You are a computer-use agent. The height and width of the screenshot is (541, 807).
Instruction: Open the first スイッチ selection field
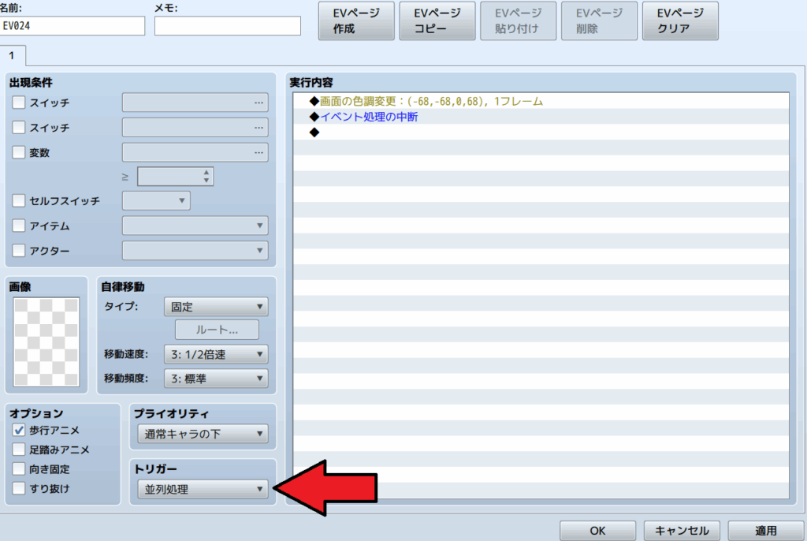(x=195, y=103)
